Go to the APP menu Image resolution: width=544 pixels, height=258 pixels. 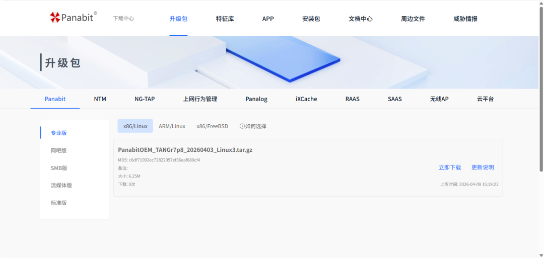[268, 19]
